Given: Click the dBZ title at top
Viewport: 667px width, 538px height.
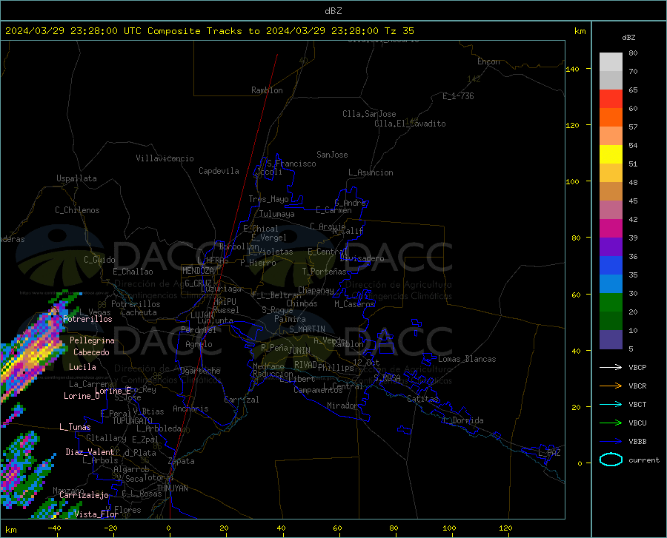Looking at the screenshot, I should [x=333, y=11].
